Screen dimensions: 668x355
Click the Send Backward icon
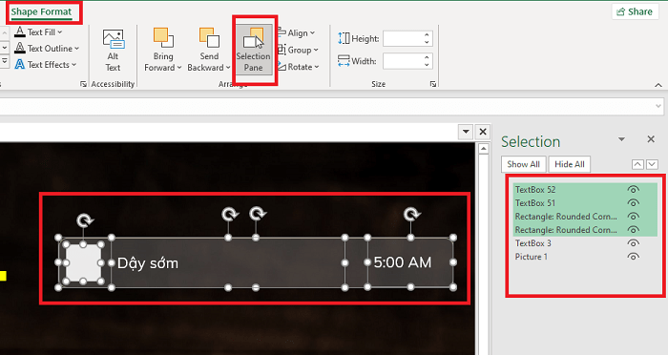point(209,37)
